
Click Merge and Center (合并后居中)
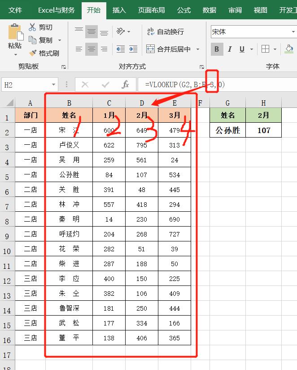pos(168,49)
